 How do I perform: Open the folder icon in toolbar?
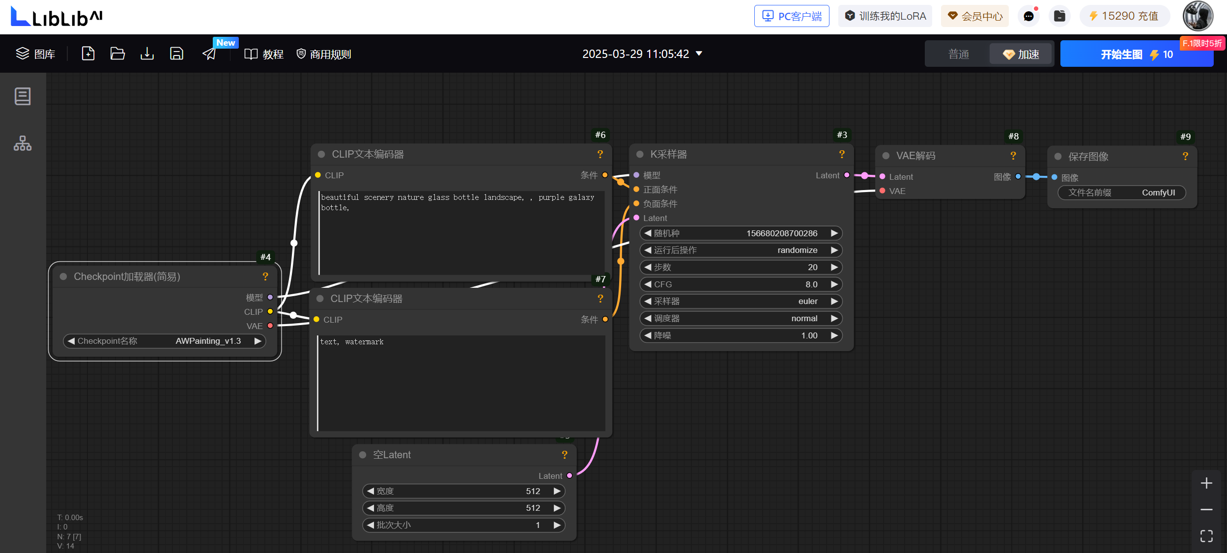click(117, 54)
